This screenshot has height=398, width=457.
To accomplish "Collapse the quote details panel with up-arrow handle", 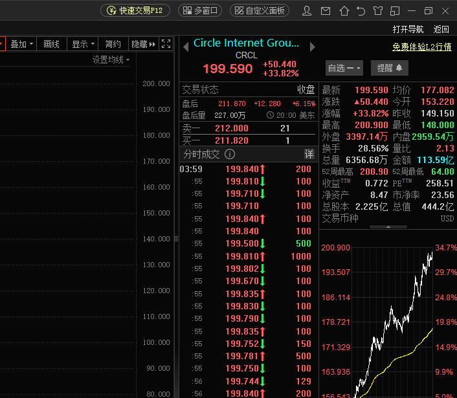I will click(x=388, y=227).
